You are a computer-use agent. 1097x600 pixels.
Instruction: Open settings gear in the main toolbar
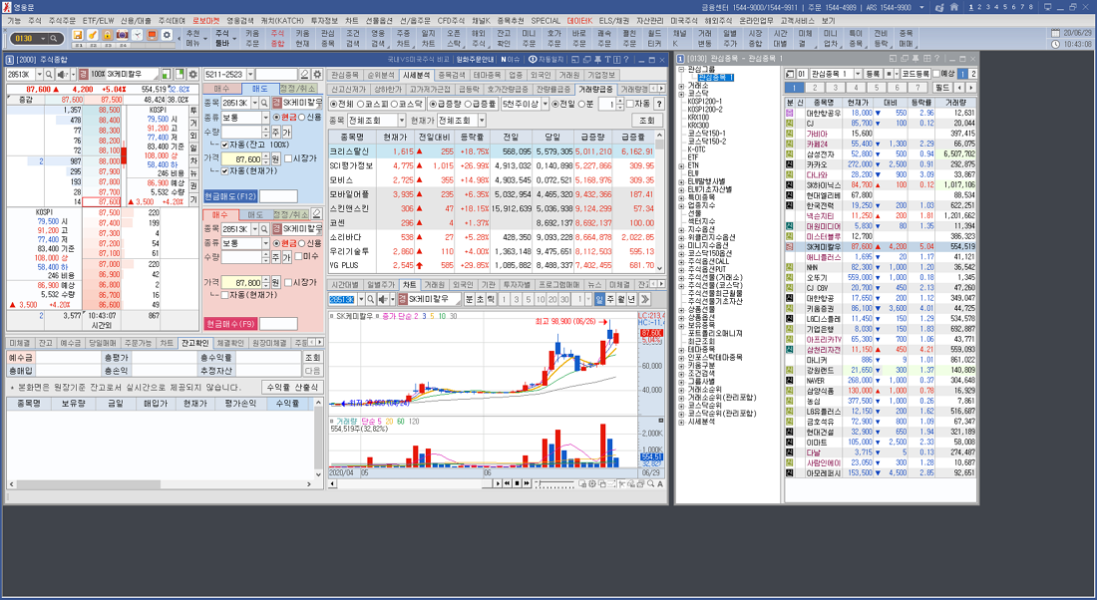167,35
